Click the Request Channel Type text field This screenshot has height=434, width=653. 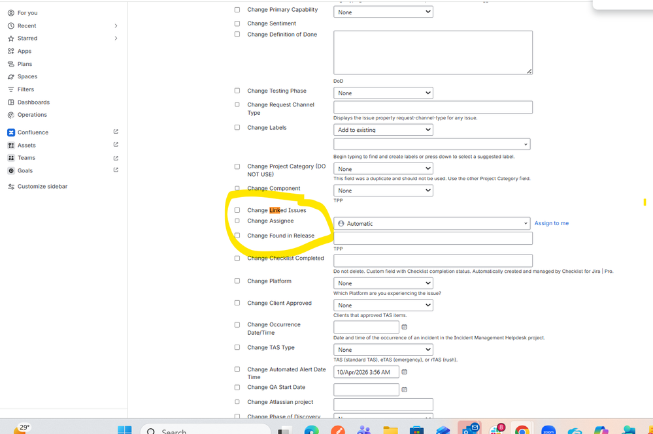click(433, 107)
